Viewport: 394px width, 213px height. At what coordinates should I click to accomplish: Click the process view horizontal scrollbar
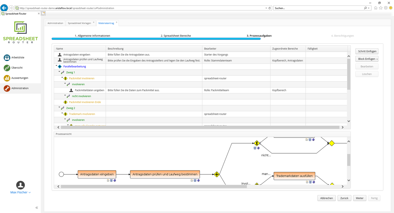click(x=153, y=186)
